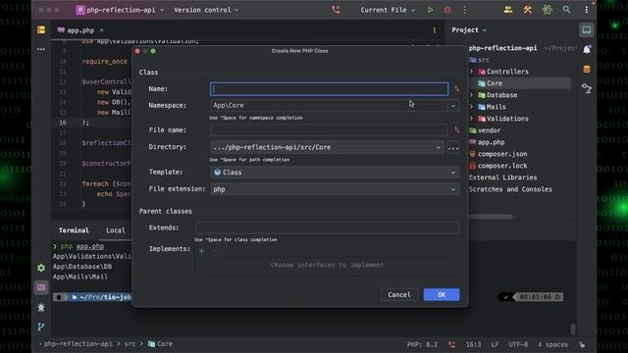
Task: Click the Project panel horizontal scrollbar
Action: (x=491, y=217)
